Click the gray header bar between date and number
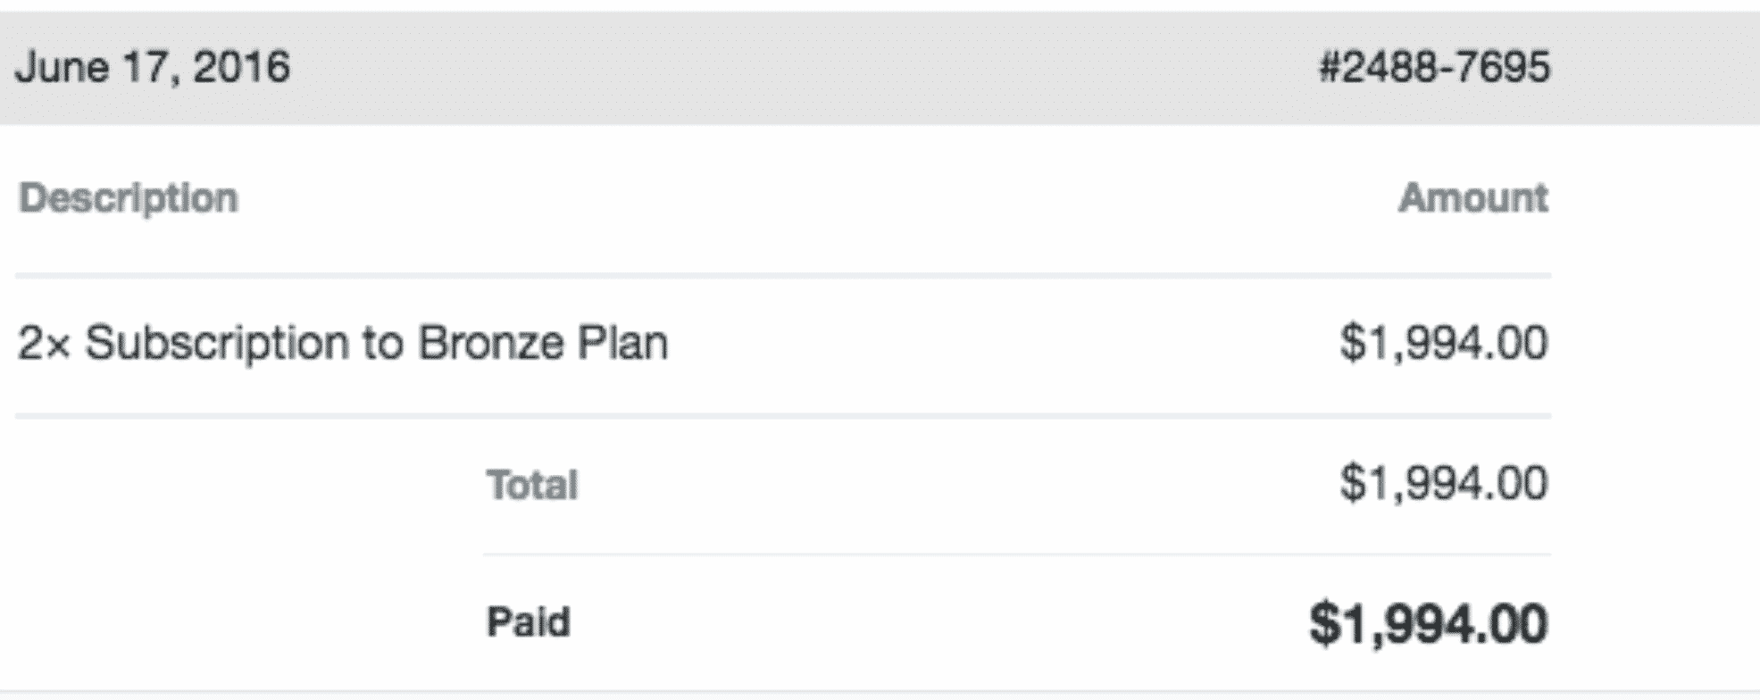 point(804,68)
